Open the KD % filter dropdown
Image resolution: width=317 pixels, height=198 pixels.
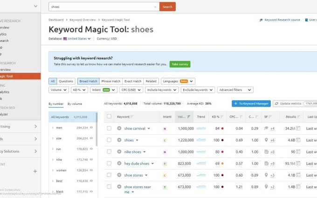79,90
